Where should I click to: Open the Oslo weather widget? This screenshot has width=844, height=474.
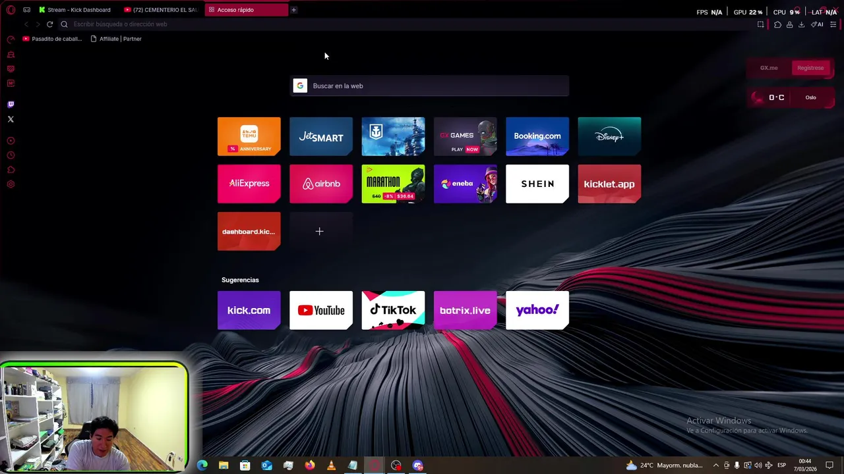pos(791,97)
